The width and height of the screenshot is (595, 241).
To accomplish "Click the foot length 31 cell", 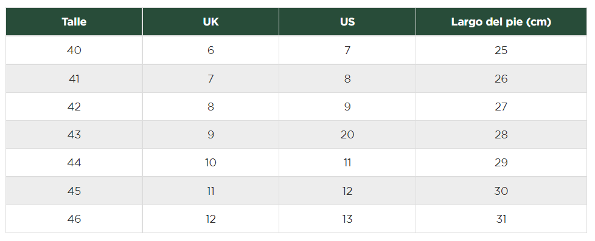I will pos(501,219).
